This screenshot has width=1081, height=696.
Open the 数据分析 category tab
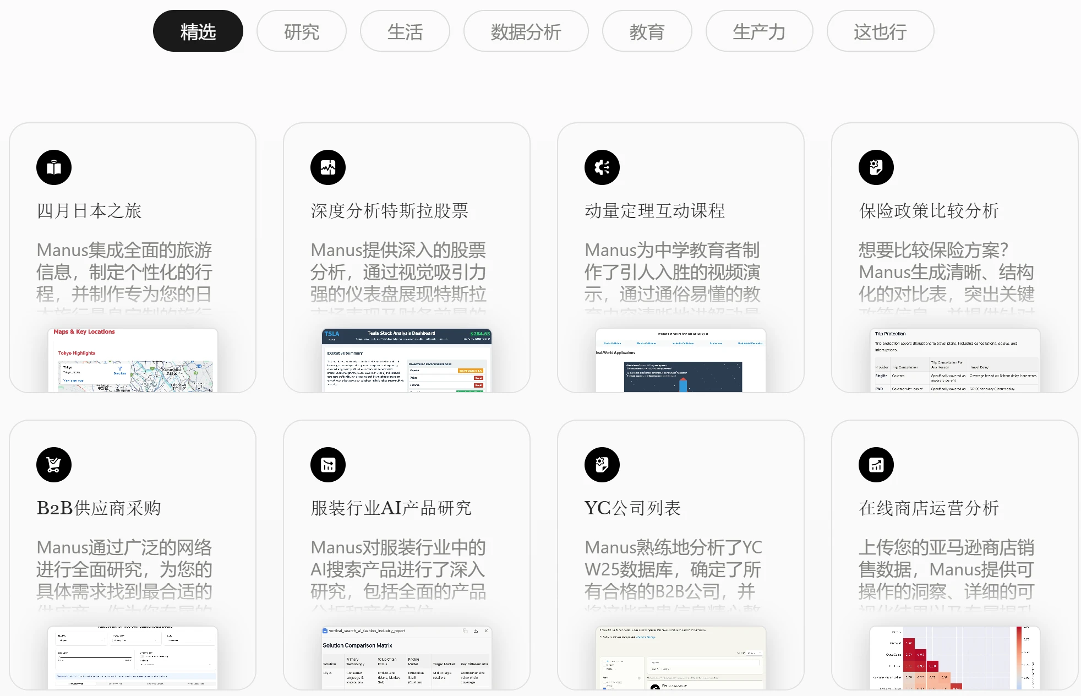pyautogui.click(x=526, y=31)
